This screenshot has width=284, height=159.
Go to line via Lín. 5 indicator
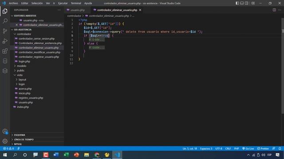(189, 148)
